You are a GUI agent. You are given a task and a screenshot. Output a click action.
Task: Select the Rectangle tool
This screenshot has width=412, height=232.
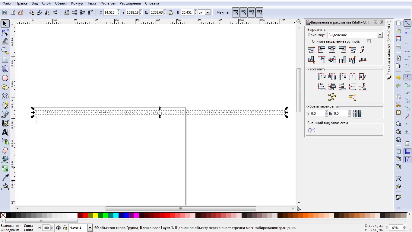click(x=5, y=60)
